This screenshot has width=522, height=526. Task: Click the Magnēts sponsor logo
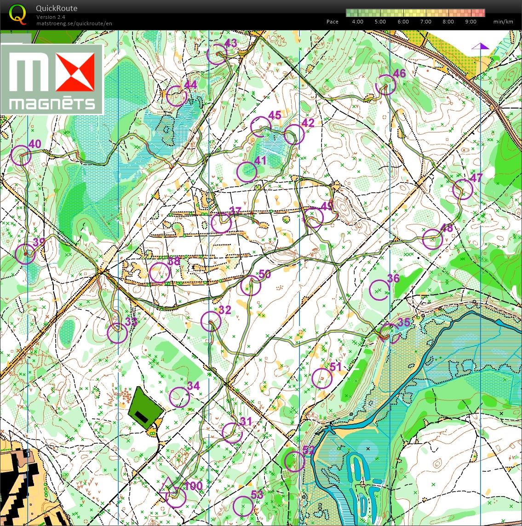[52, 79]
